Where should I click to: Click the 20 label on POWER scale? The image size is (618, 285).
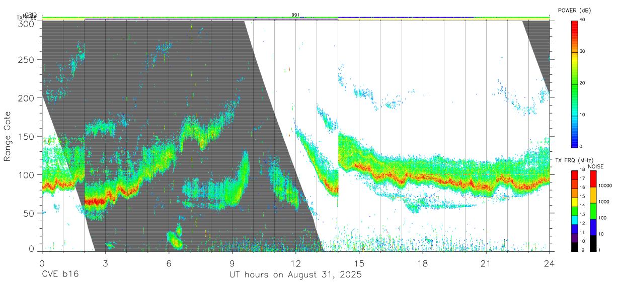point(582,83)
